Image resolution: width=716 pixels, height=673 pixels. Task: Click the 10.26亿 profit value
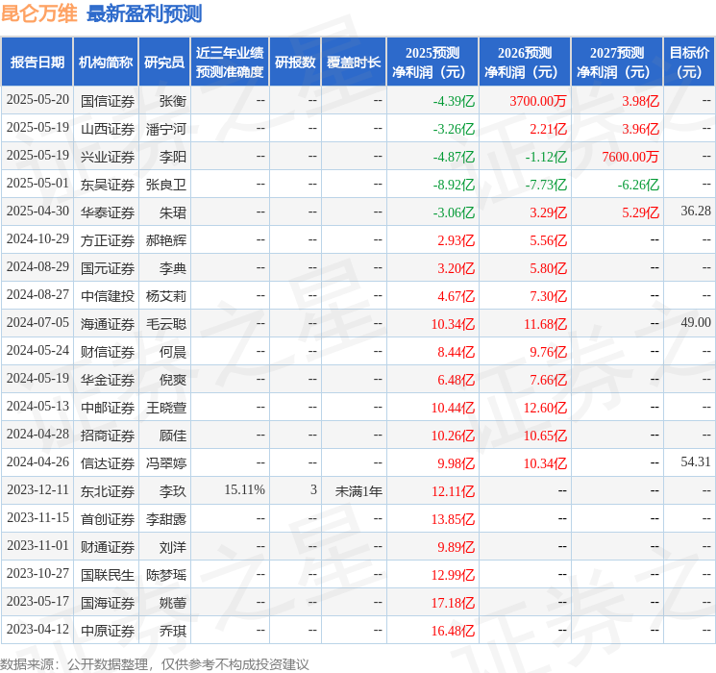coord(453,436)
